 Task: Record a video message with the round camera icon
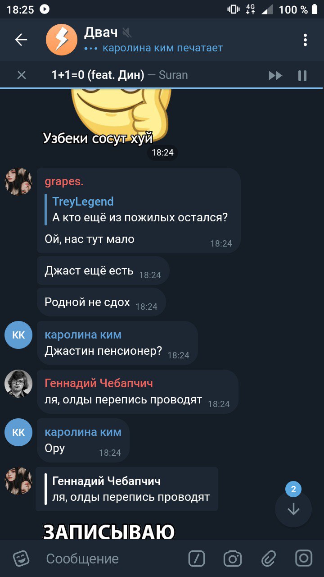point(304,558)
